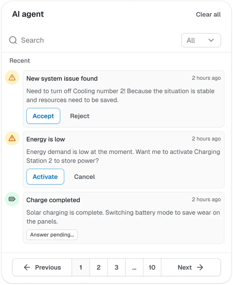Cancel the Energy is low suggestion
Image resolution: width=233 pixels, height=285 pixels.
point(84,177)
